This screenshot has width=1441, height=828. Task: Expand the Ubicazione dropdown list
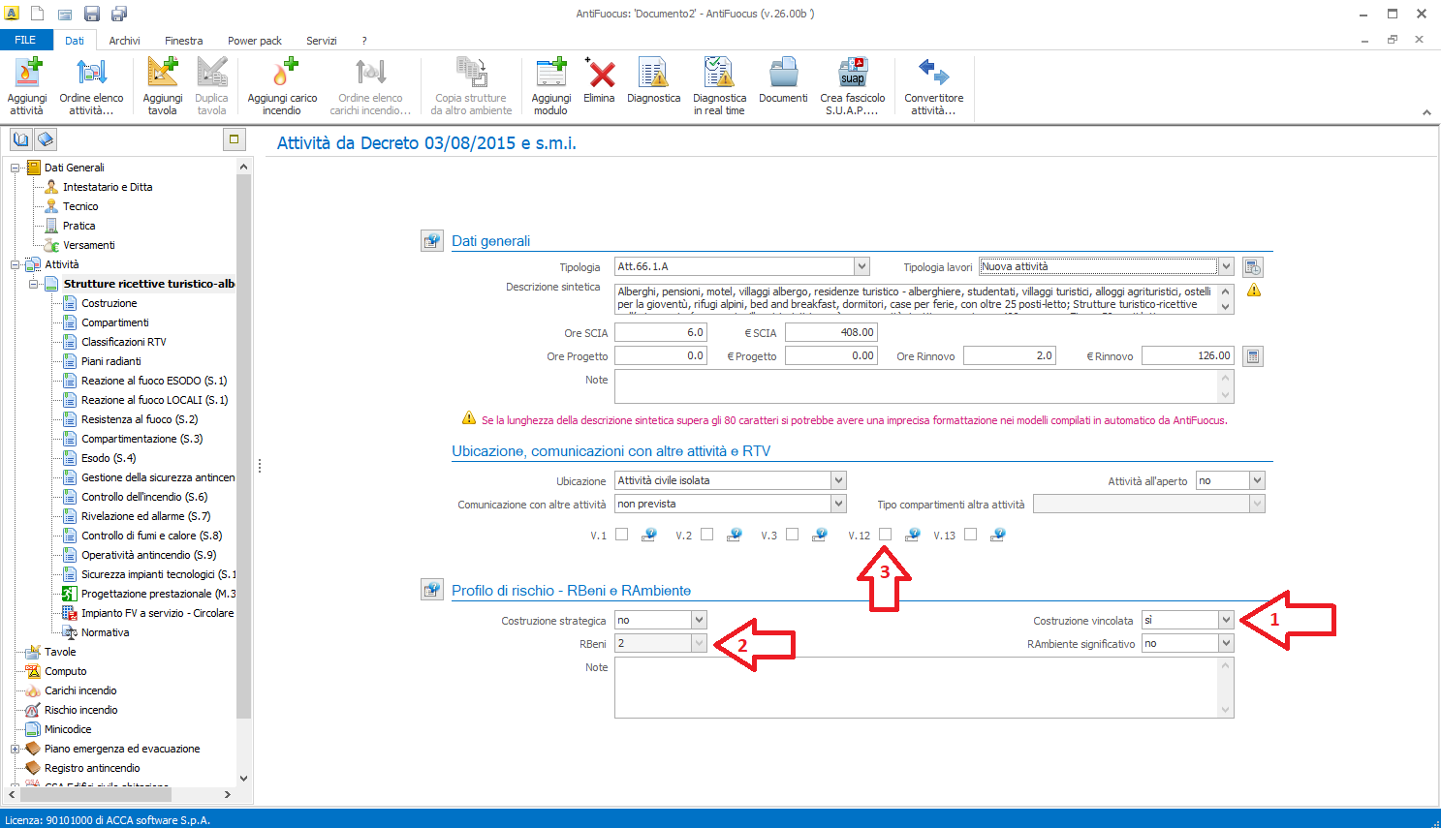click(838, 480)
